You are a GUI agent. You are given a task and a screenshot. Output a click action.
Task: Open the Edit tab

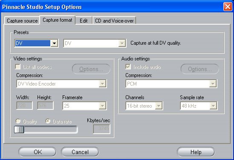(84, 20)
